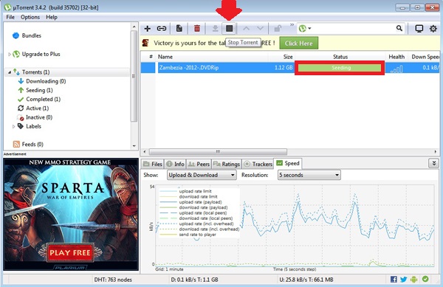Screen dimensions: 443x287
Task: Click the D: 0.1 kB/s download status
Action: pos(194,280)
